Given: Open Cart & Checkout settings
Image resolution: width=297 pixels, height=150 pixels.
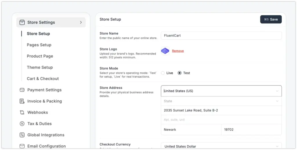Looking at the screenshot, I should click(43, 78).
